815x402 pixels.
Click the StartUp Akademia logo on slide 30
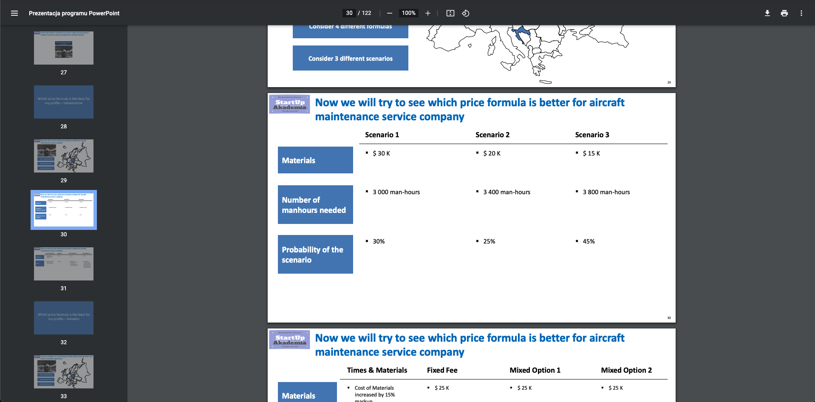click(x=289, y=104)
